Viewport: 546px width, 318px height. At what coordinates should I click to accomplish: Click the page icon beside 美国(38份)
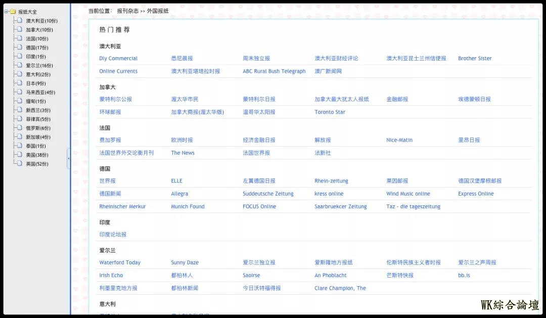(19, 155)
